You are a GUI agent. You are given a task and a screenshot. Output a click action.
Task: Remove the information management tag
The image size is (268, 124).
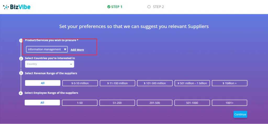65,49
